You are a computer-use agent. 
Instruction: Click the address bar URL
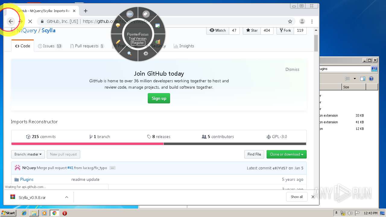point(115,21)
